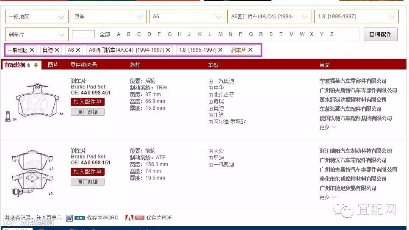Remove the A6 filter tag
This screenshot has width=409, height=230.
[x=78, y=50]
